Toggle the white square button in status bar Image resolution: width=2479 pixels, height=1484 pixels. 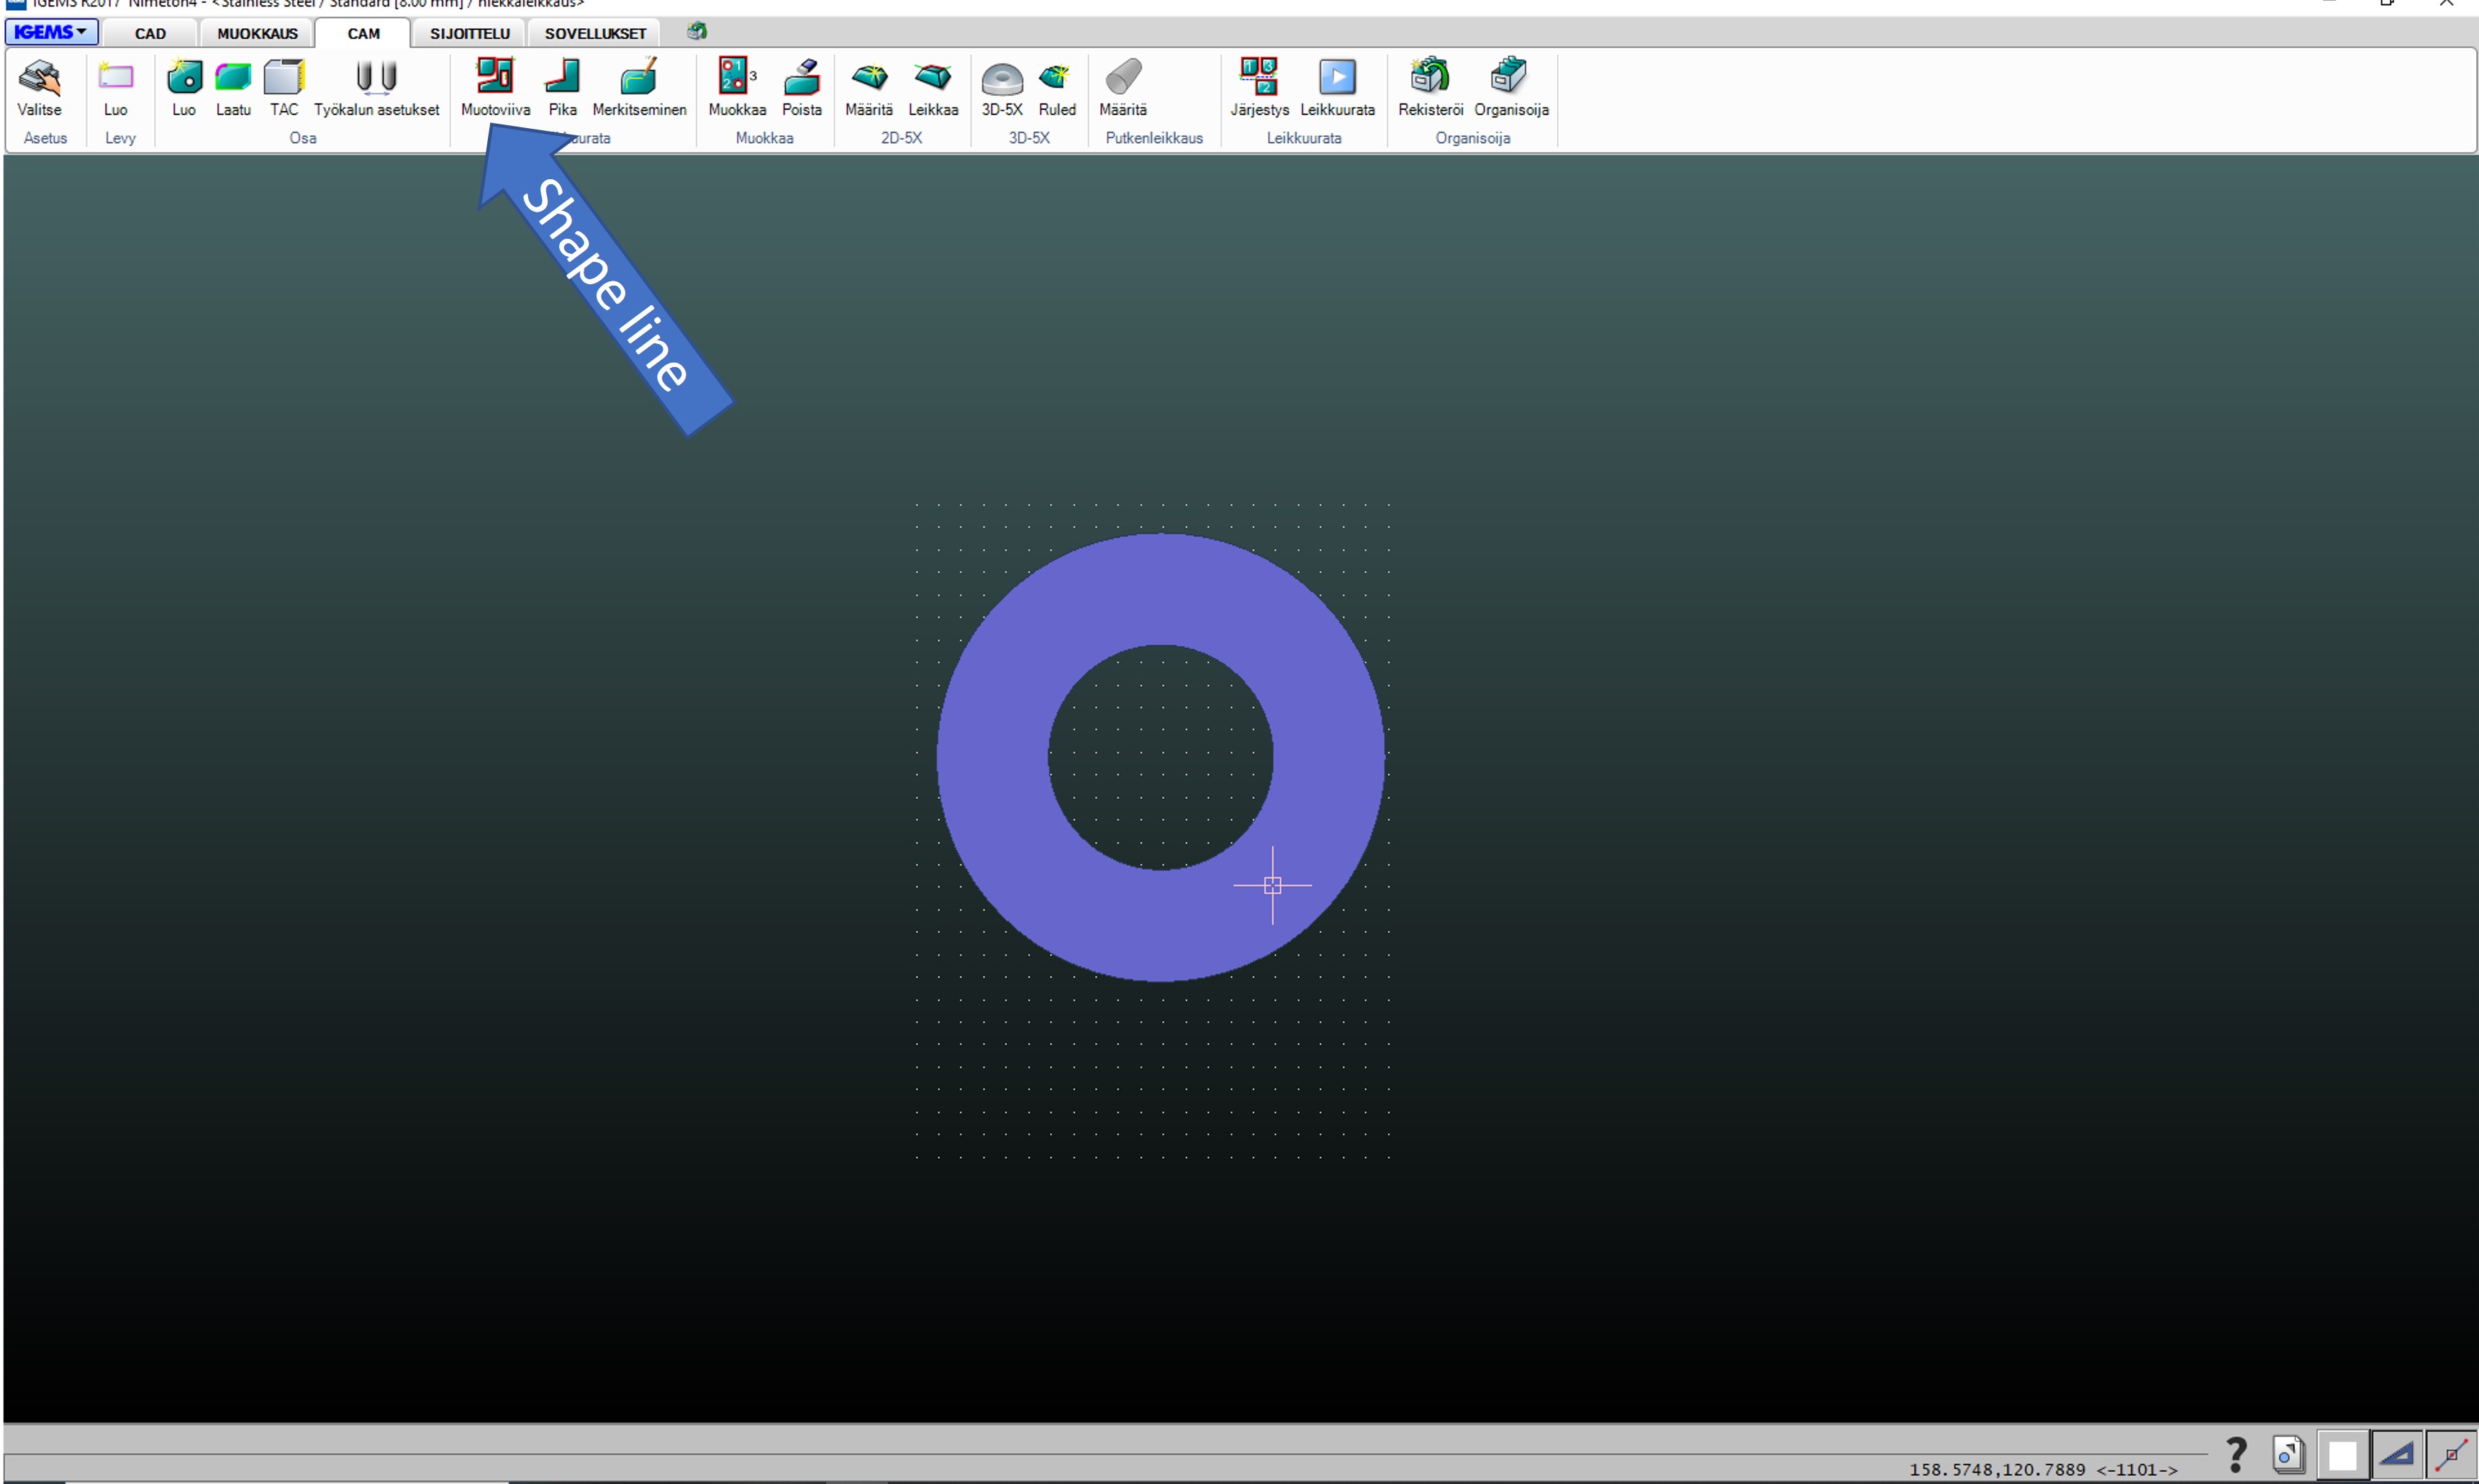[2342, 1454]
